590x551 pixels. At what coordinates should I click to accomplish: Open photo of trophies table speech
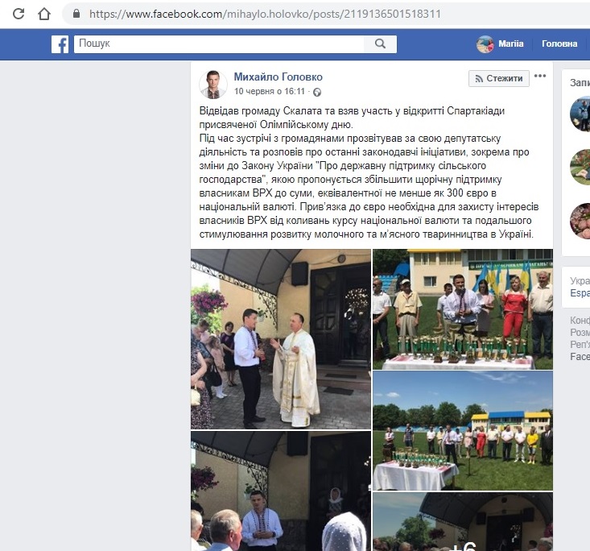click(x=463, y=309)
